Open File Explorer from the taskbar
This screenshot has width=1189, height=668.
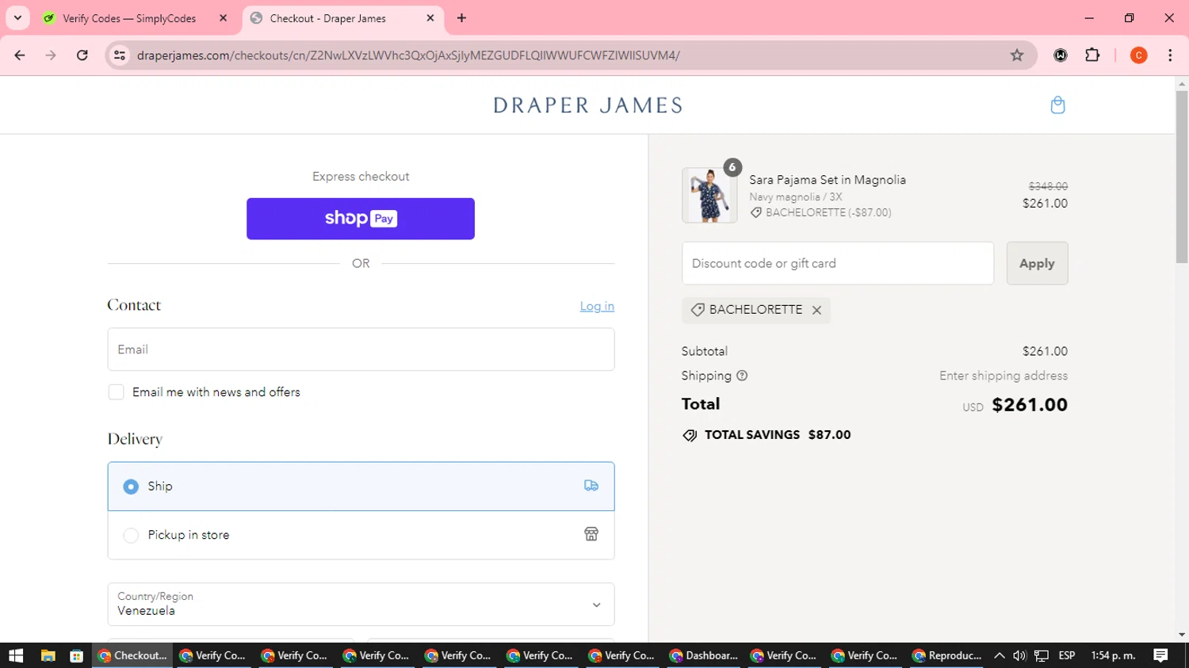click(48, 655)
